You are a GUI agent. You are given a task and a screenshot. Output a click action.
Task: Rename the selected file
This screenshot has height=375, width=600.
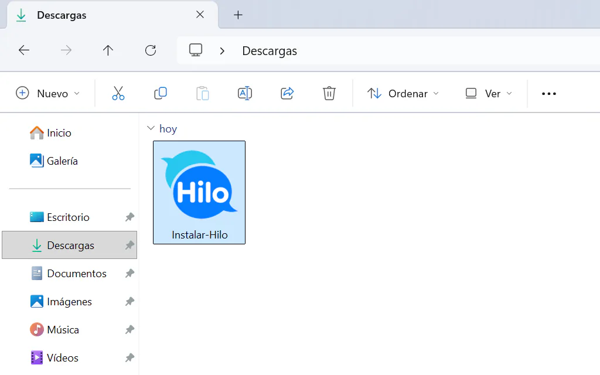click(x=245, y=93)
